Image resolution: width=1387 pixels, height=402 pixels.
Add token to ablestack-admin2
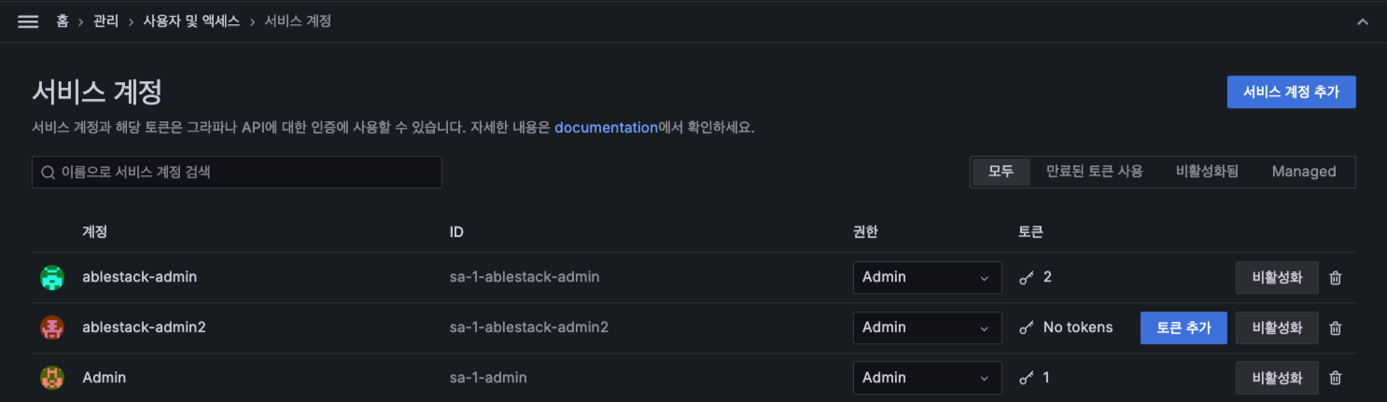(1183, 327)
